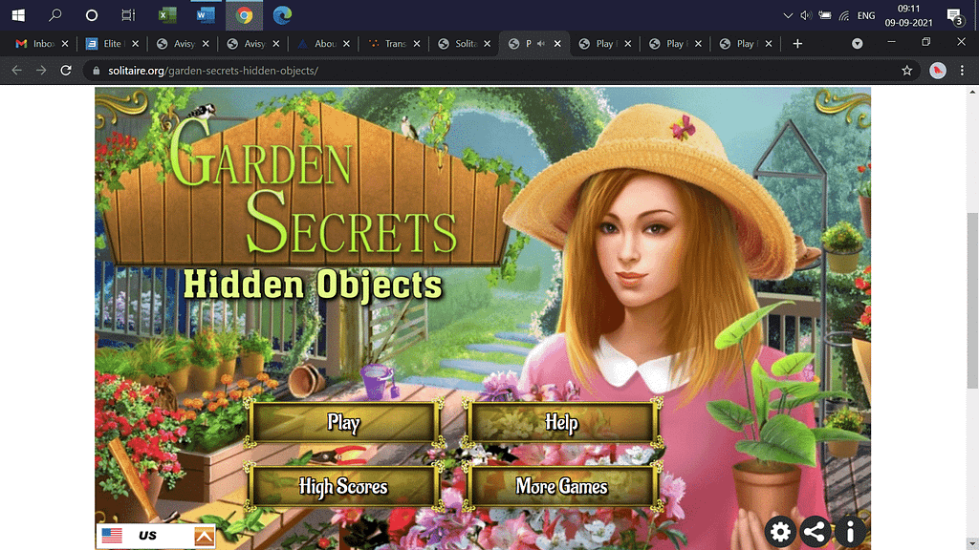The height and width of the screenshot is (550, 979).
Task: Open High Scores in the game
Action: coord(342,487)
